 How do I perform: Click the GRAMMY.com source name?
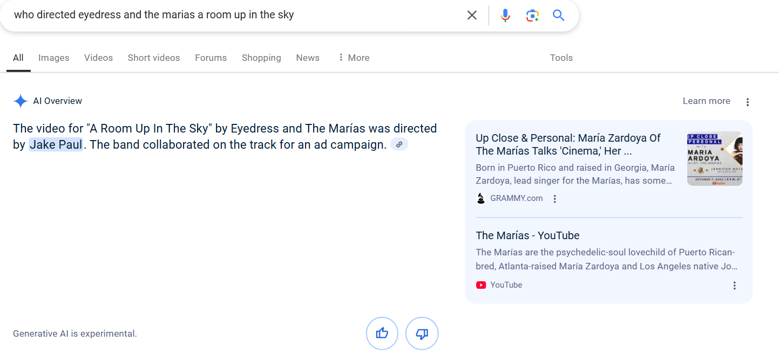517,198
